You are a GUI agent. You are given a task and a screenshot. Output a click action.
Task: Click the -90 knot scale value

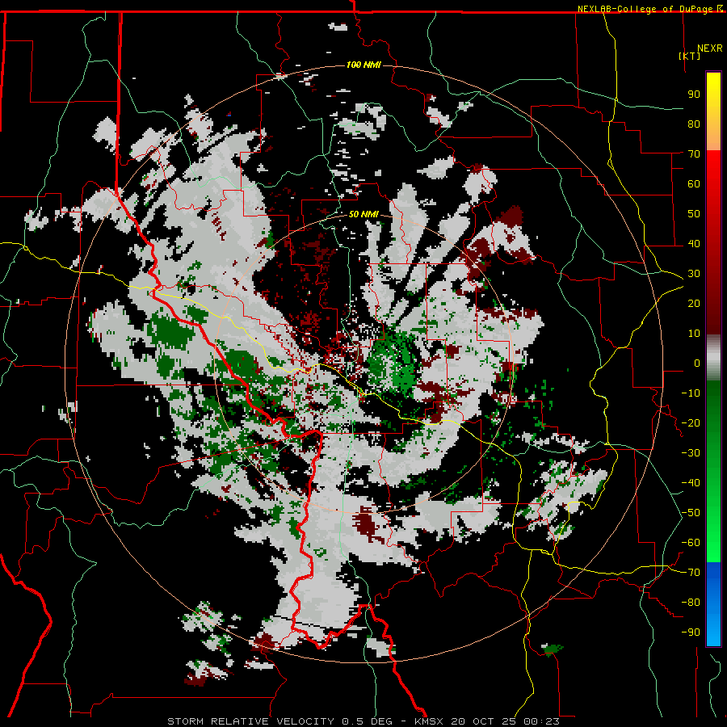click(x=691, y=632)
